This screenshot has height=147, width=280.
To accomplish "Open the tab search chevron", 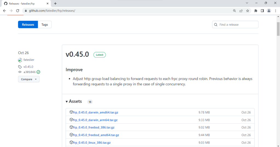I will (247, 3).
